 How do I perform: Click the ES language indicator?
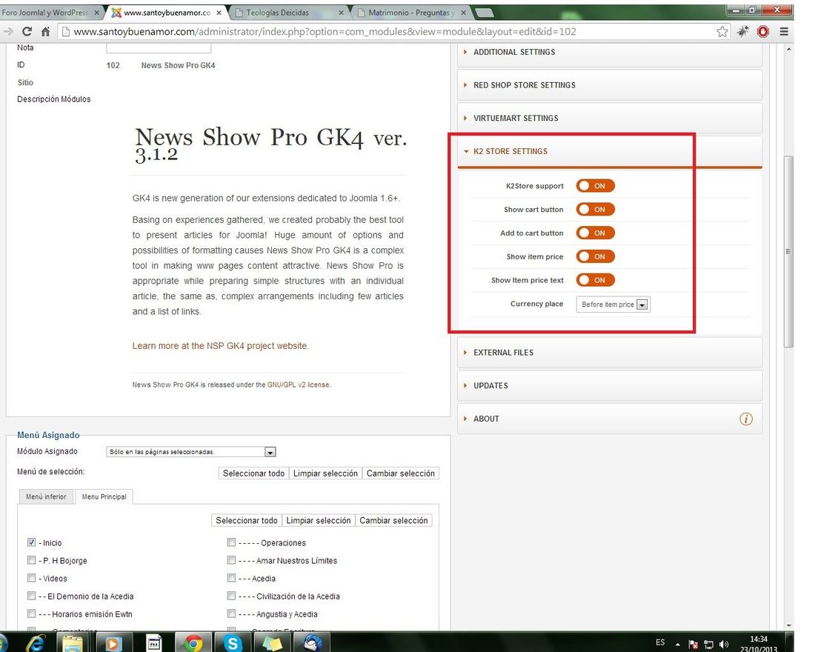660,642
